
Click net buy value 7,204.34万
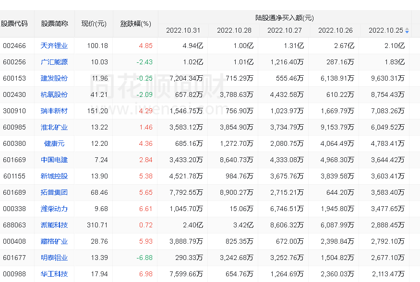[186, 78]
